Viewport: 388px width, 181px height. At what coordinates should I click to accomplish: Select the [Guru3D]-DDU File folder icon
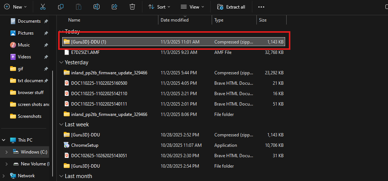pyautogui.click(x=67, y=166)
